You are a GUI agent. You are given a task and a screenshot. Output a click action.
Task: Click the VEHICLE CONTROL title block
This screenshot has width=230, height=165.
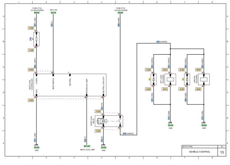click(x=199, y=152)
